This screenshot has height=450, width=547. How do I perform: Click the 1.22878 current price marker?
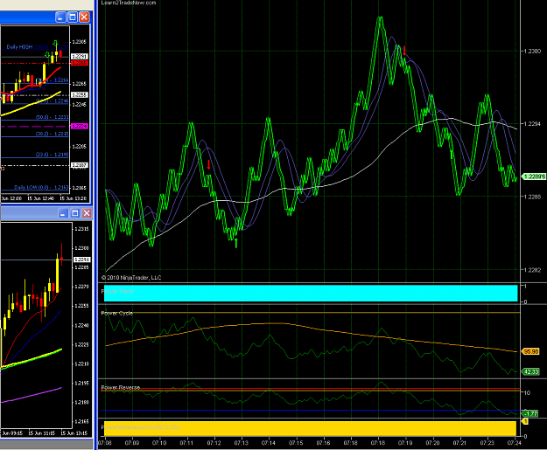coord(533,177)
